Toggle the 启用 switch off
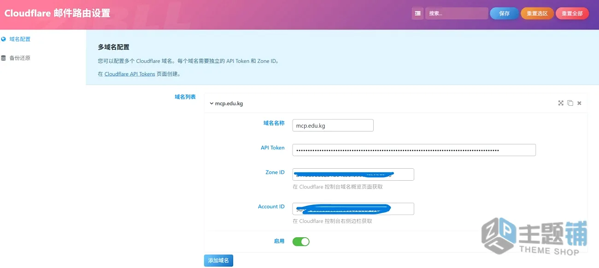 point(301,241)
